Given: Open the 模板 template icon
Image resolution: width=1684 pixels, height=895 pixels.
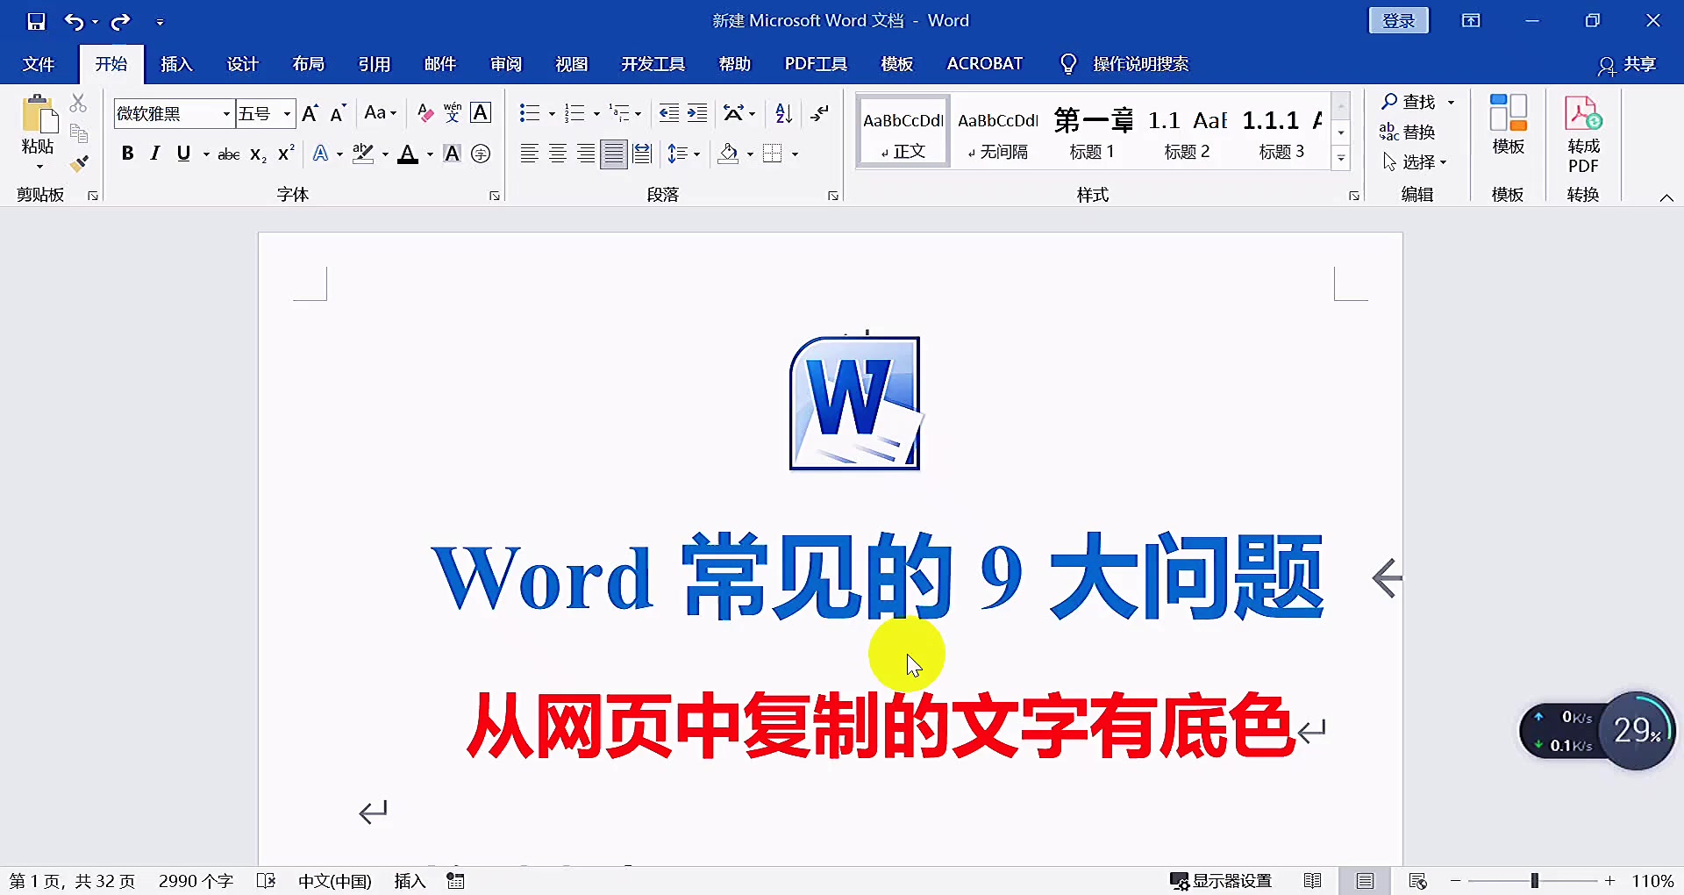Looking at the screenshot, I should (x=1508, y=125).
